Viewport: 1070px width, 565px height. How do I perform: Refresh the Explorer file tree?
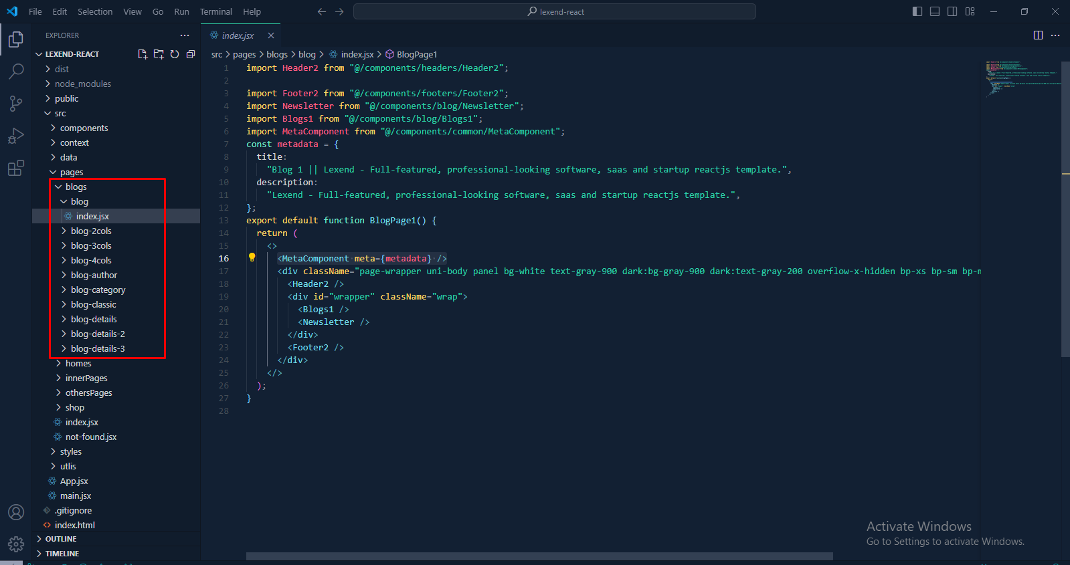click(175, 54)
